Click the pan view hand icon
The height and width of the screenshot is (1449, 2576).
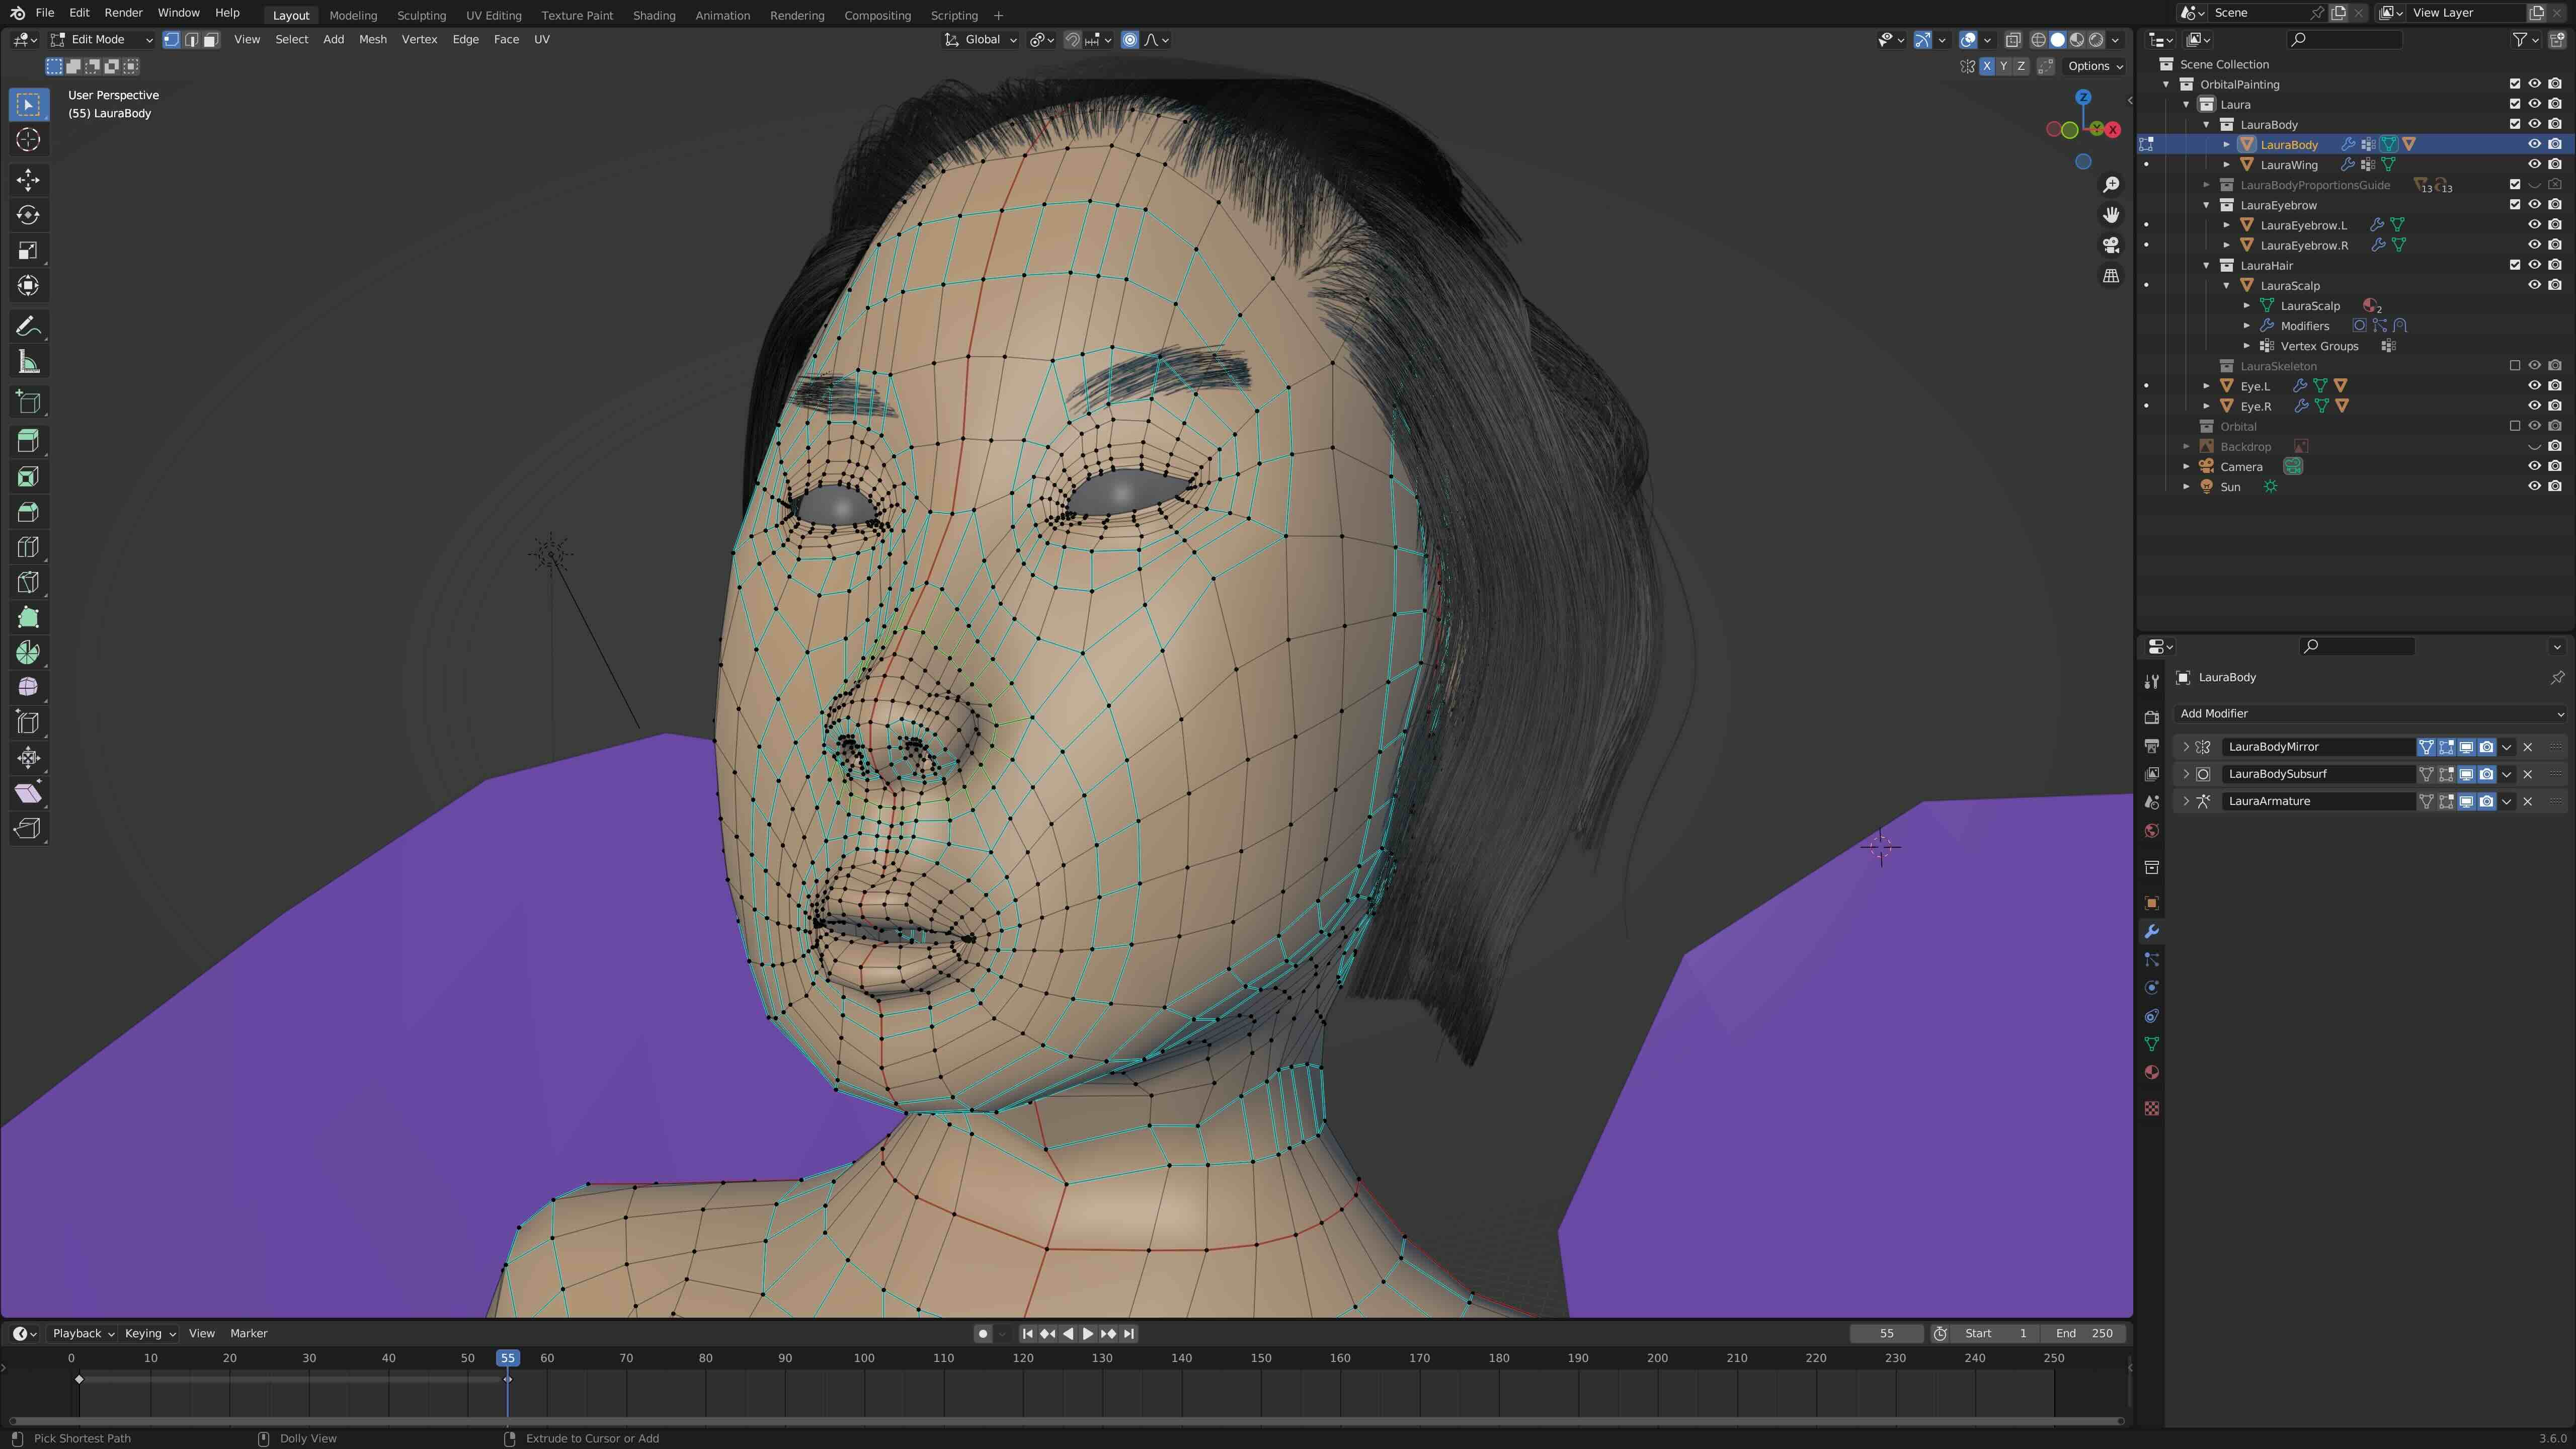click(2111, 215)
